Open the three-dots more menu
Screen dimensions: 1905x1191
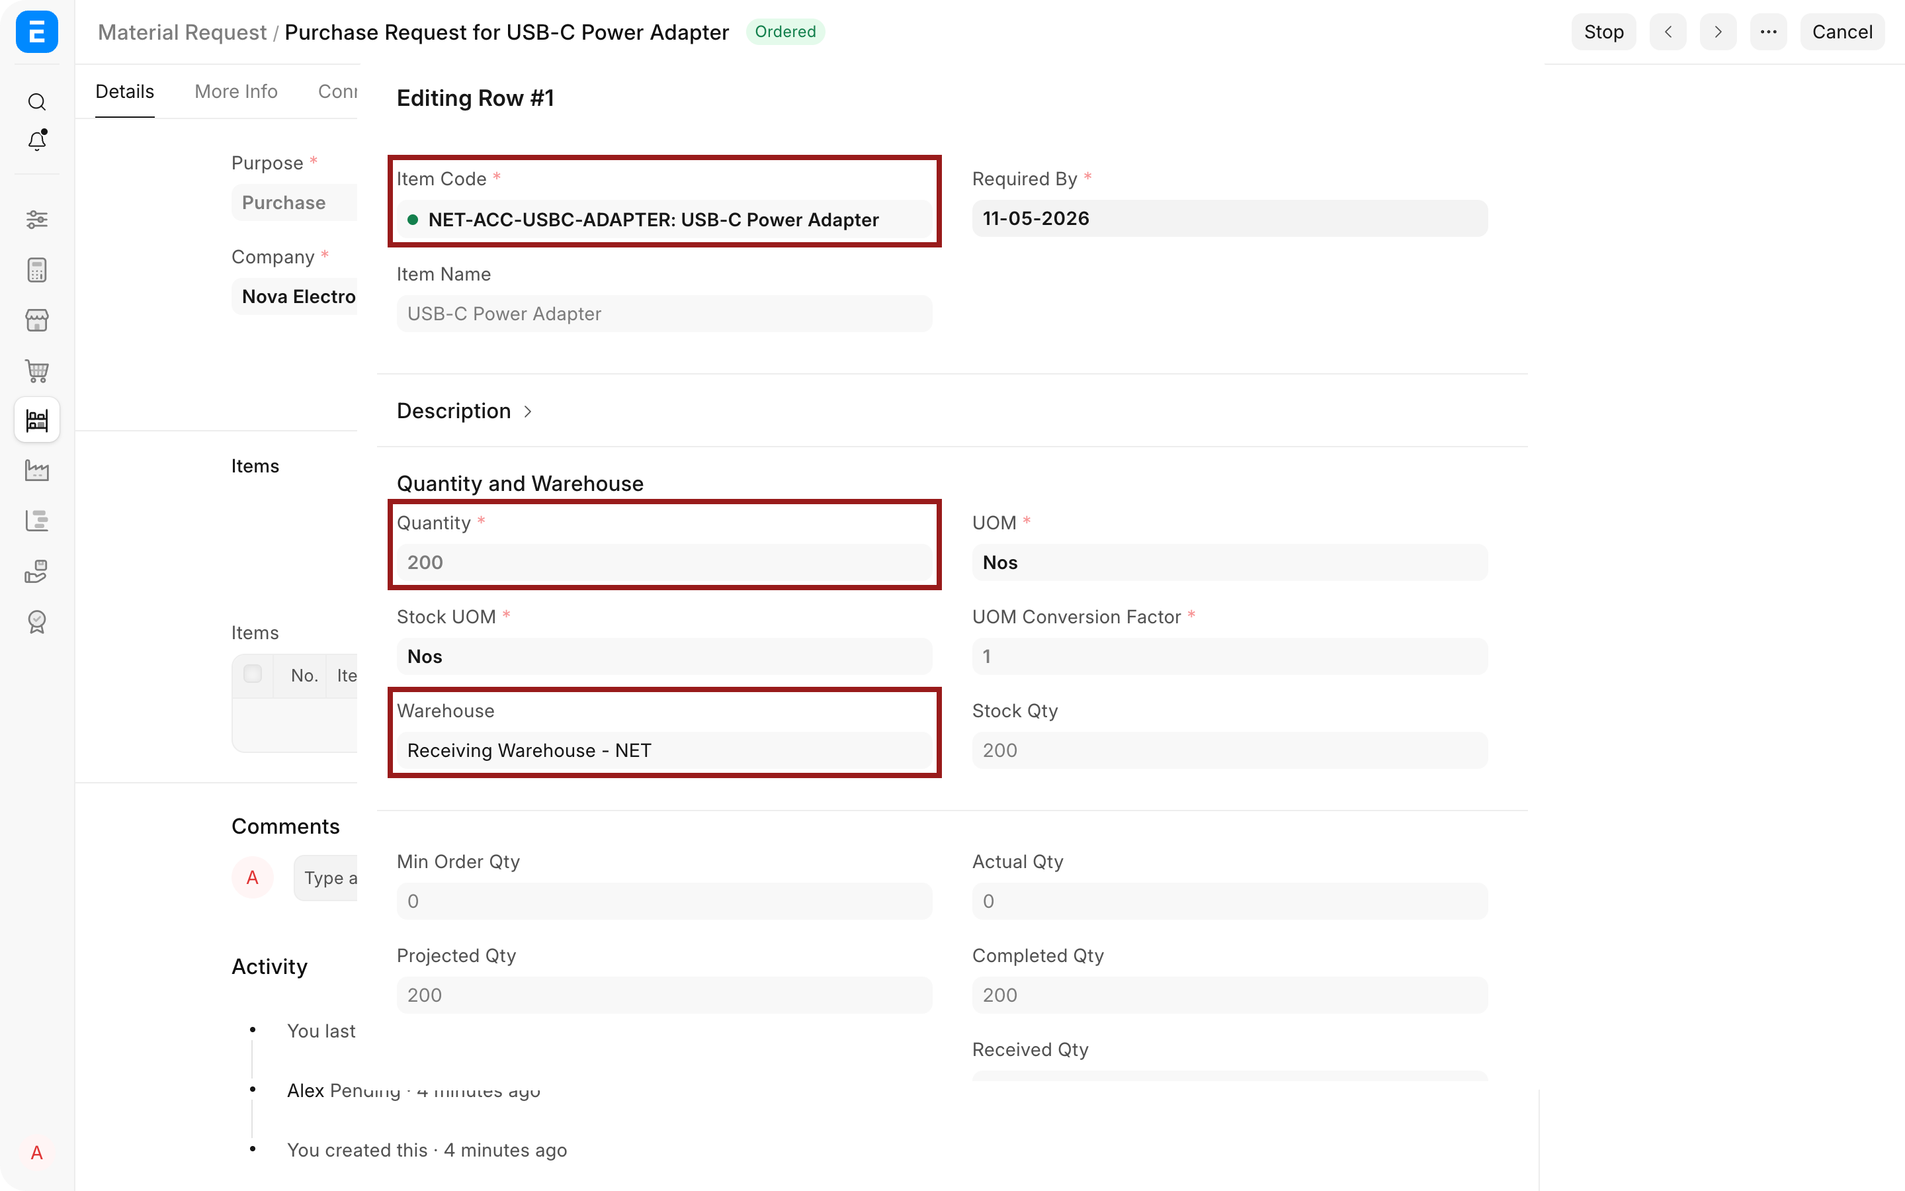click(x=1768, y=32)
